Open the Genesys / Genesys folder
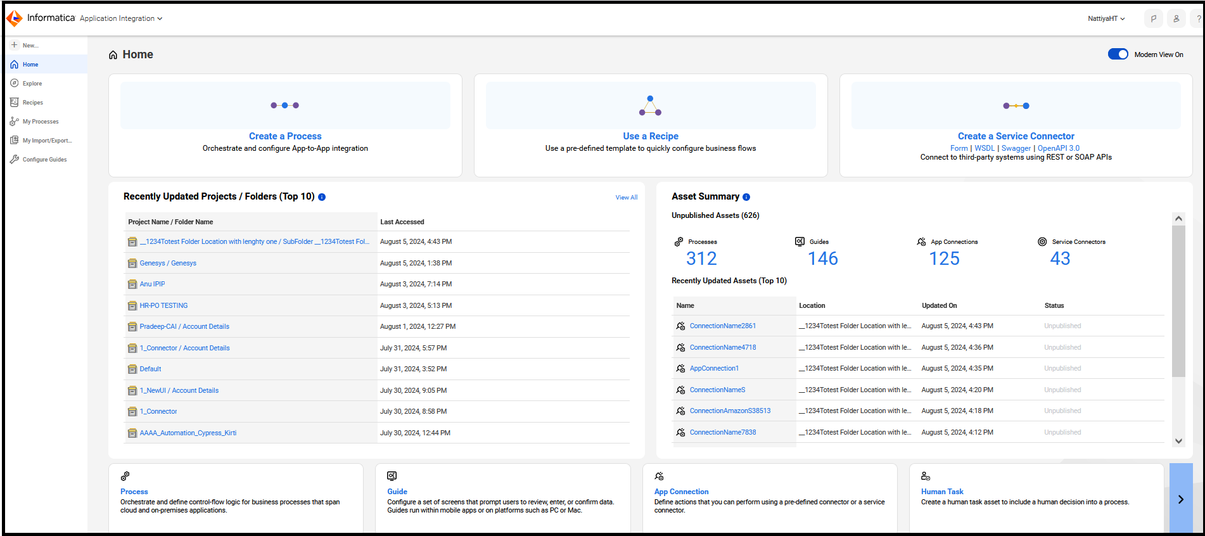 [168, 263]
